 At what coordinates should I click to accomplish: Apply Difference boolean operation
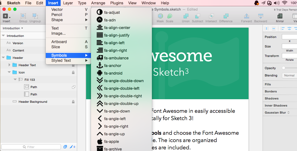(226, 18)
